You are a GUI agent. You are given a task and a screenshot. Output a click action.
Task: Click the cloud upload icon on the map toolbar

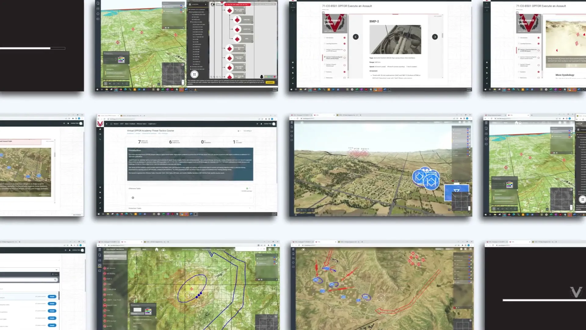tap(164, 250)
